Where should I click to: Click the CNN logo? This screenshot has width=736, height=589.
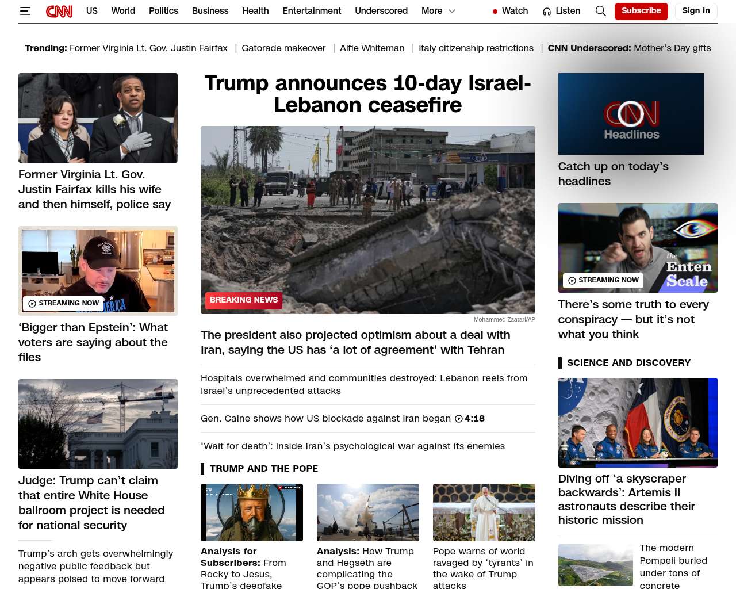(x=59, y=11)
